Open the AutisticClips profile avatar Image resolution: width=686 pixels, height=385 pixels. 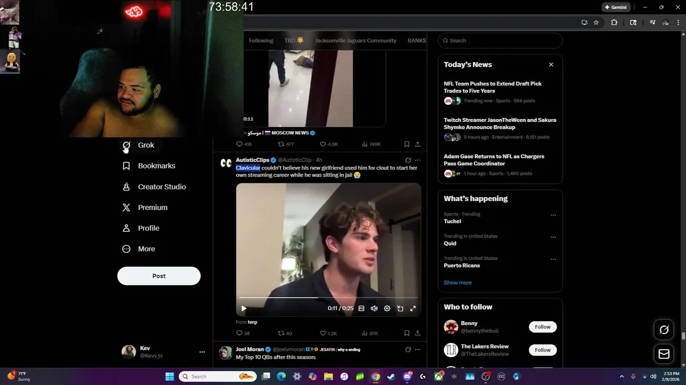[x=226, y=163]
